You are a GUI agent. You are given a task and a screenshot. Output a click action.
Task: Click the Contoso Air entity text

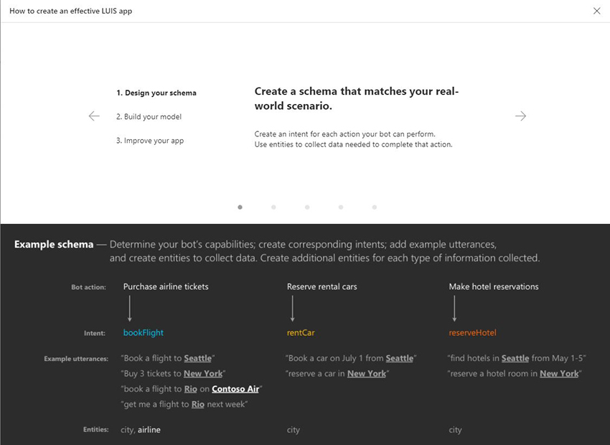click(235, 389)
